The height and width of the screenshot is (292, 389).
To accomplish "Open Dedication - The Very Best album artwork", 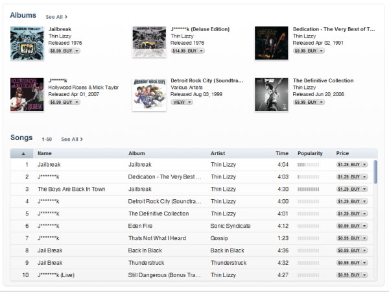I will coord(272,43).
